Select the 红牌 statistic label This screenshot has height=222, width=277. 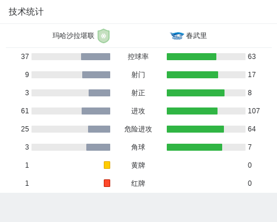(x=138, y=183)
